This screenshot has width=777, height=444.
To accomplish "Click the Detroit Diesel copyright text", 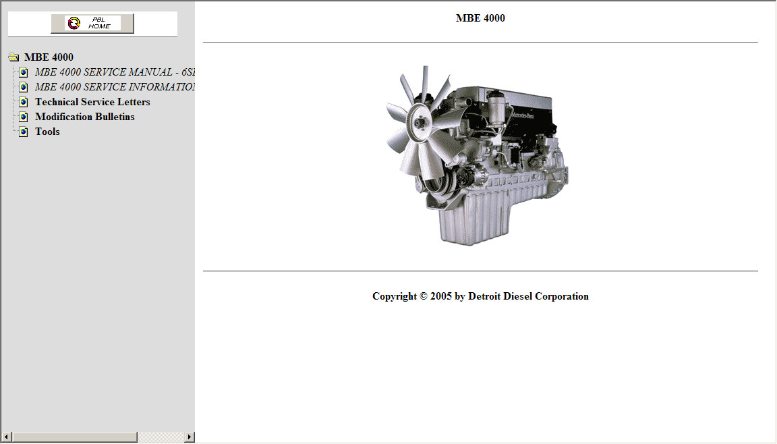I will (480, 296).
